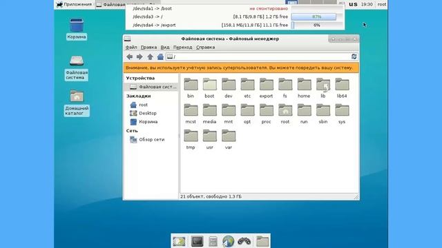Viewport: 442px width, 248px height.
Task: Open the home folder icon
Action: click(x=304, y=84)
